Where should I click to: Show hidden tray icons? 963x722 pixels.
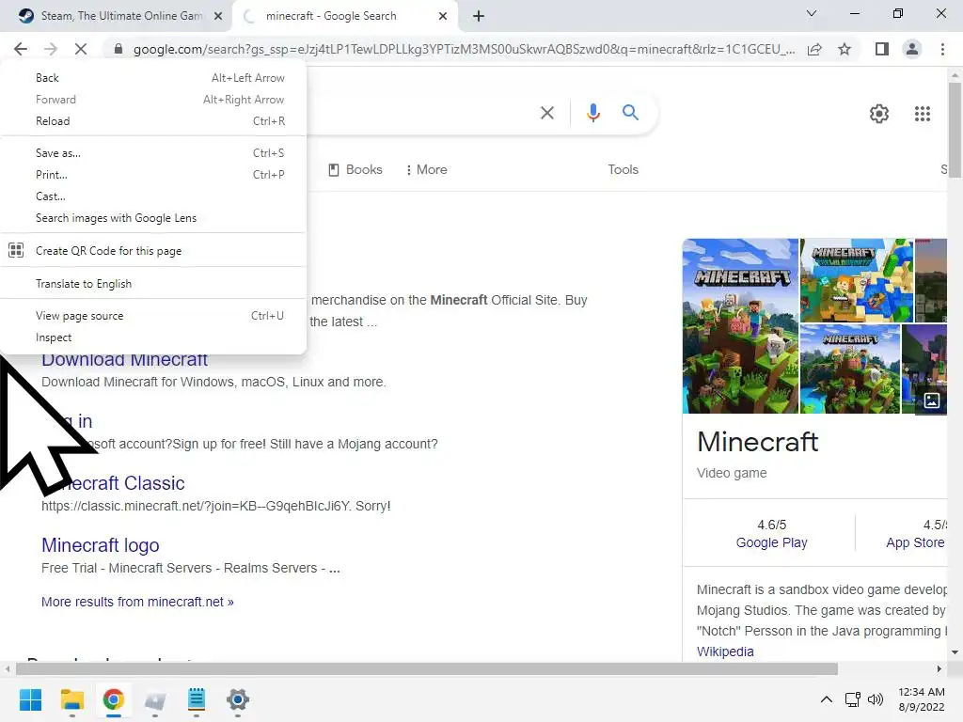[827, 699]
